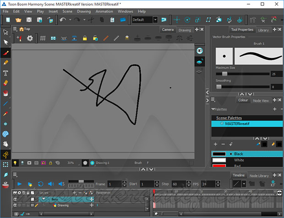Toggle lock all layers in Timeline header
The image size is (284, 218).
tap(28, 193)
